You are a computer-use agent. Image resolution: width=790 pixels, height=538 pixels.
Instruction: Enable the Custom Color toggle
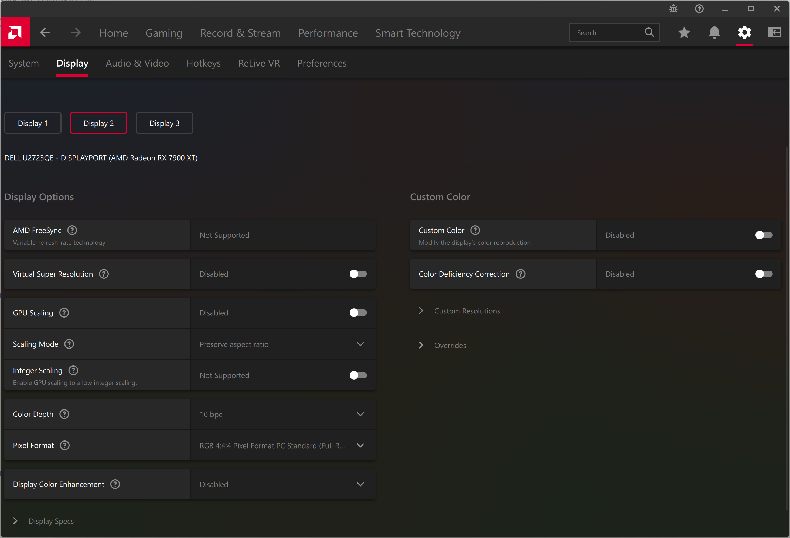point(764,235)
